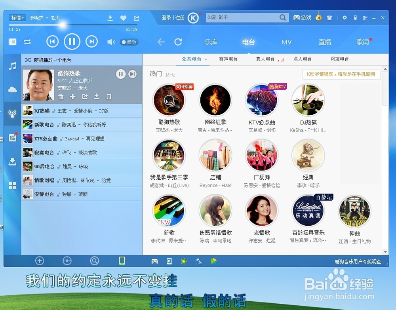Open KTV必点曲 station thumbnail

tap(262, 100)
